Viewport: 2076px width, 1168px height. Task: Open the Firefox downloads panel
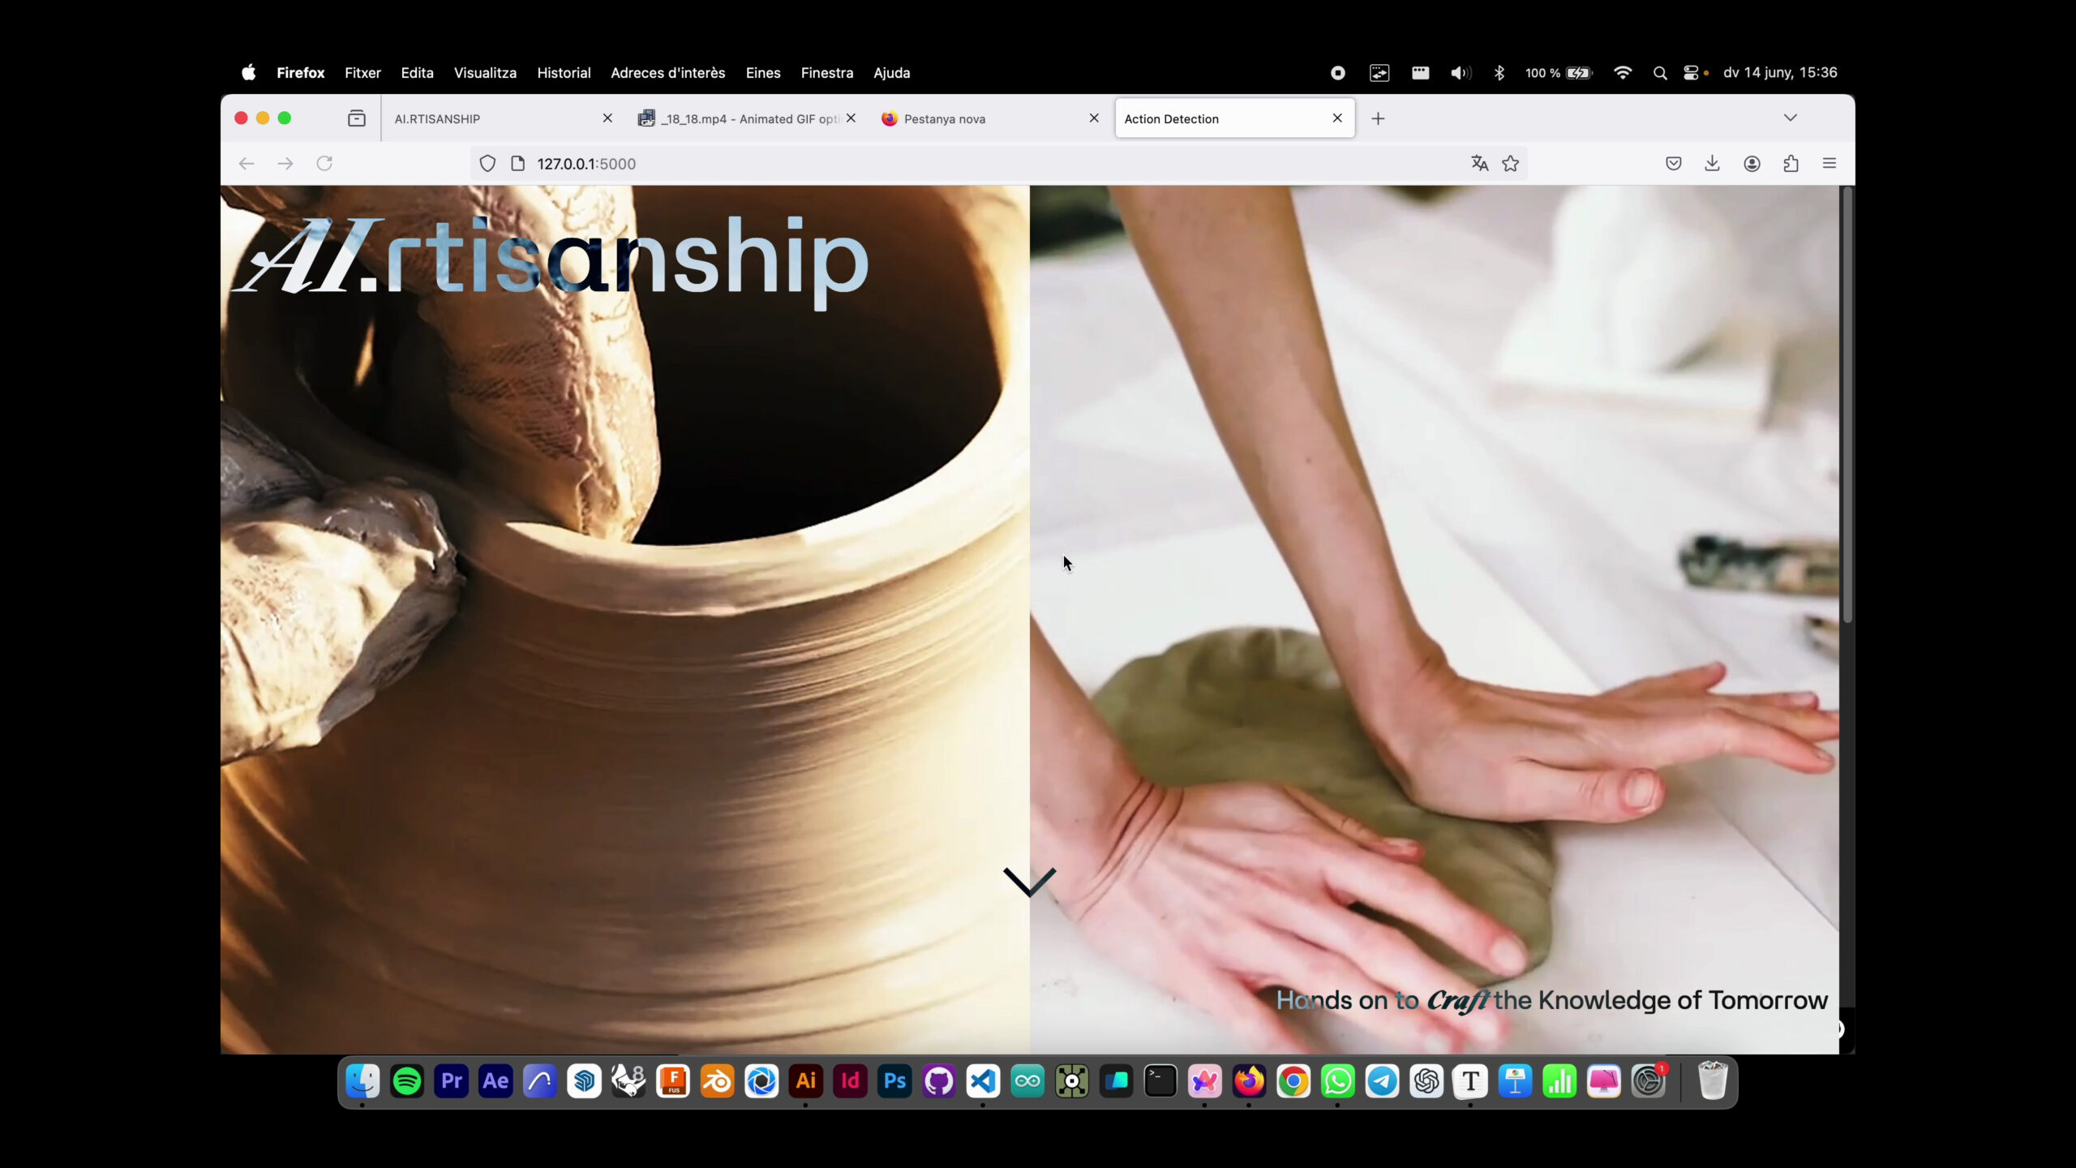pos(1712,164)
